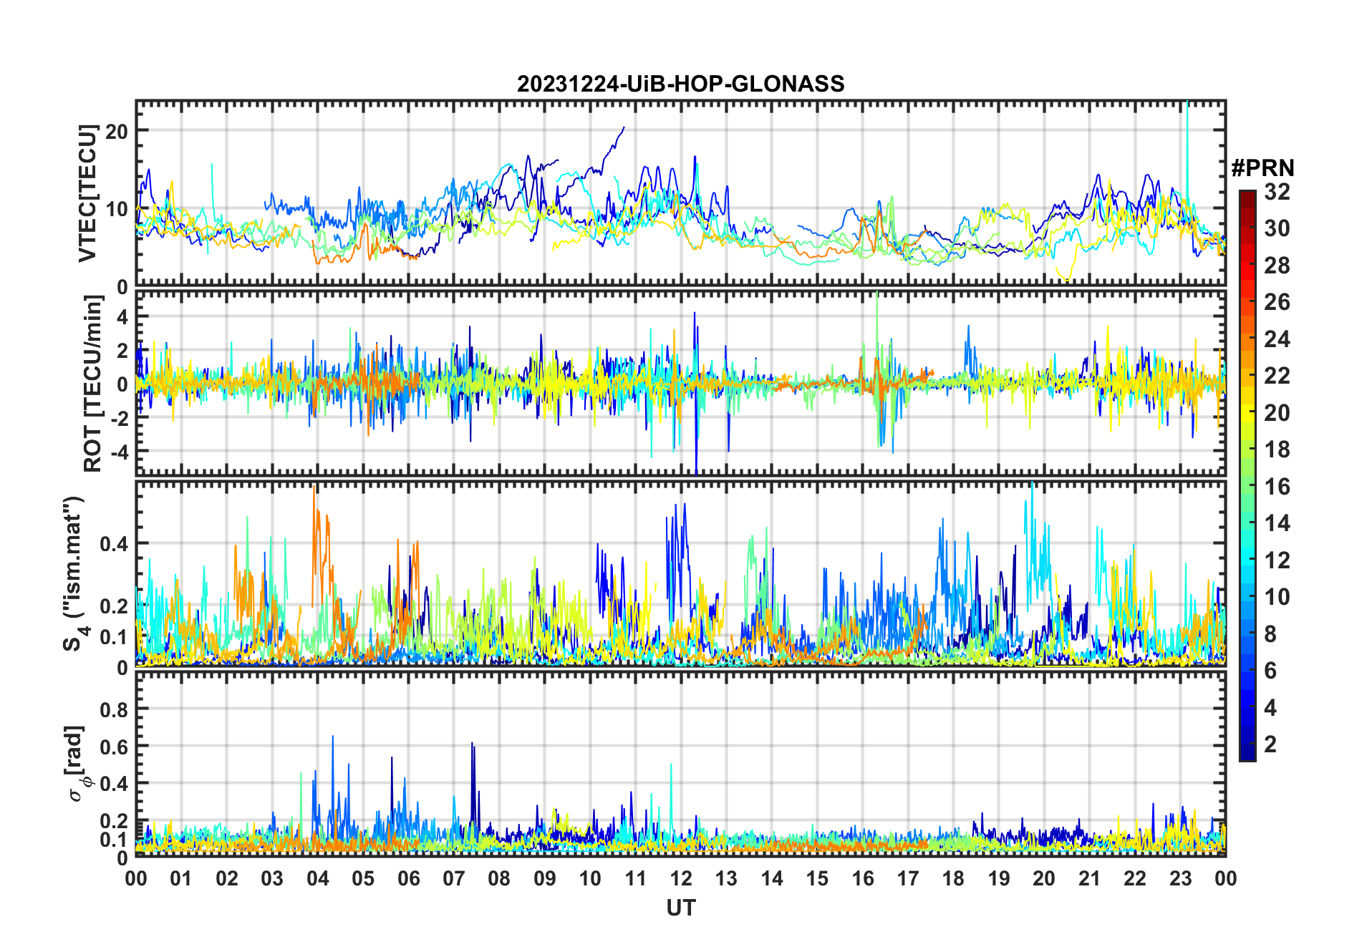Click PRN colorbar label 24
This screenshot has height=952, width=1362.
click(1278, 339)
